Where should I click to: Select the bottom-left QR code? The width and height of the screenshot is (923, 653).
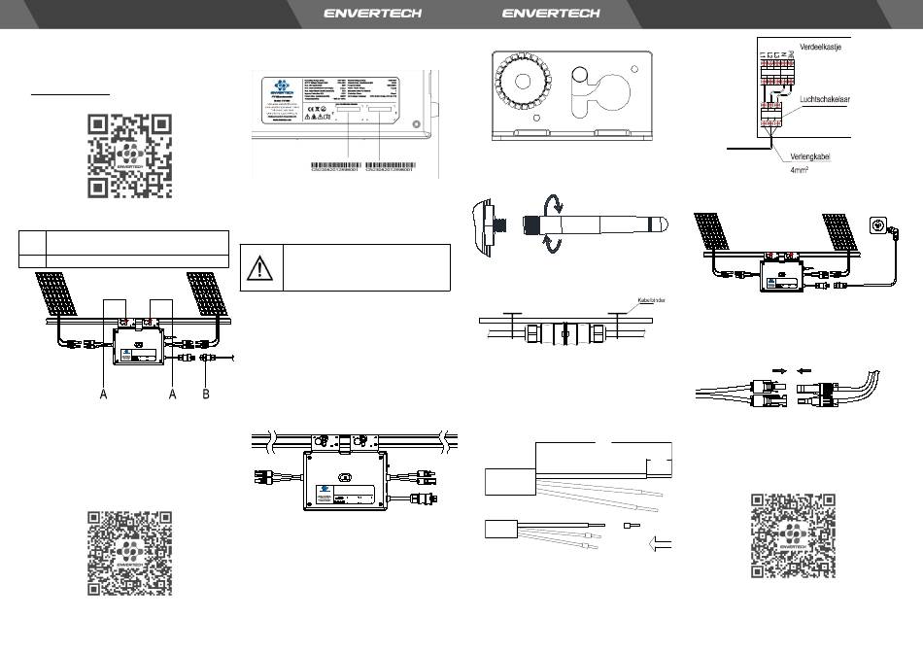tap(129, 553)
